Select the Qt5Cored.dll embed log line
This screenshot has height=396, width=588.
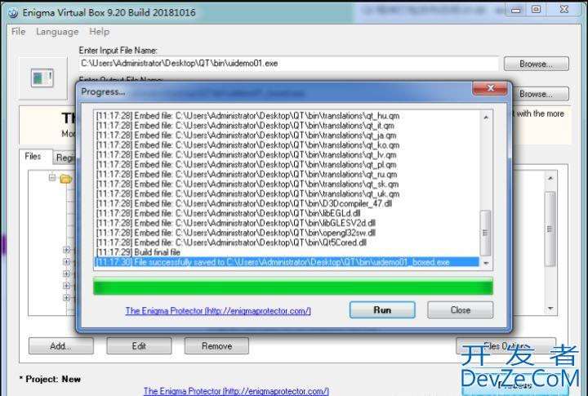click(287, 242)
